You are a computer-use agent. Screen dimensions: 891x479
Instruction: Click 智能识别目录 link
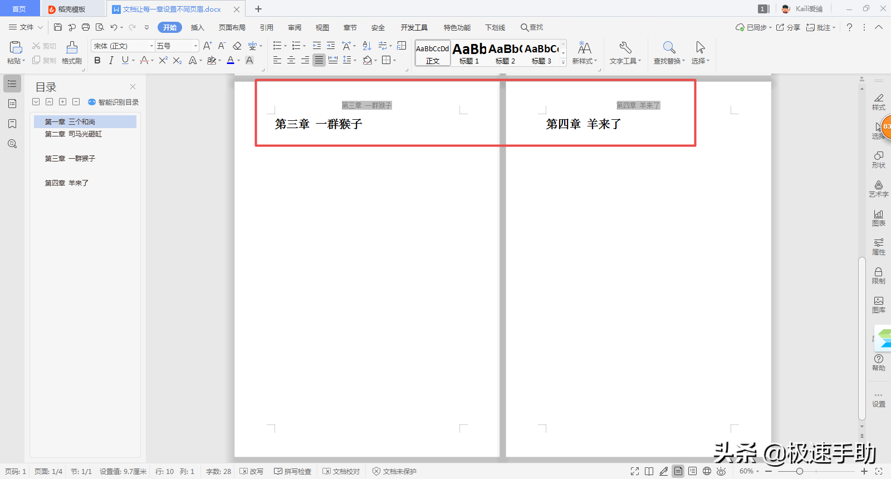(x=114, y=102)
